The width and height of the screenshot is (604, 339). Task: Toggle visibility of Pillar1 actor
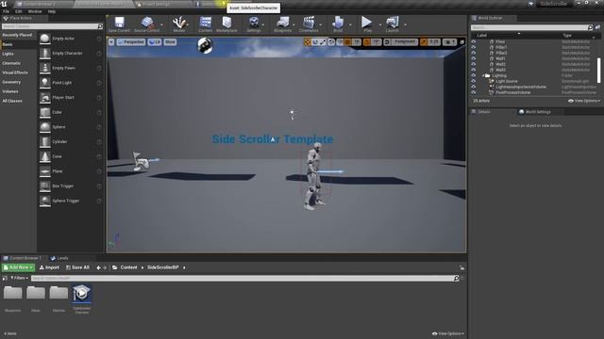474,47
